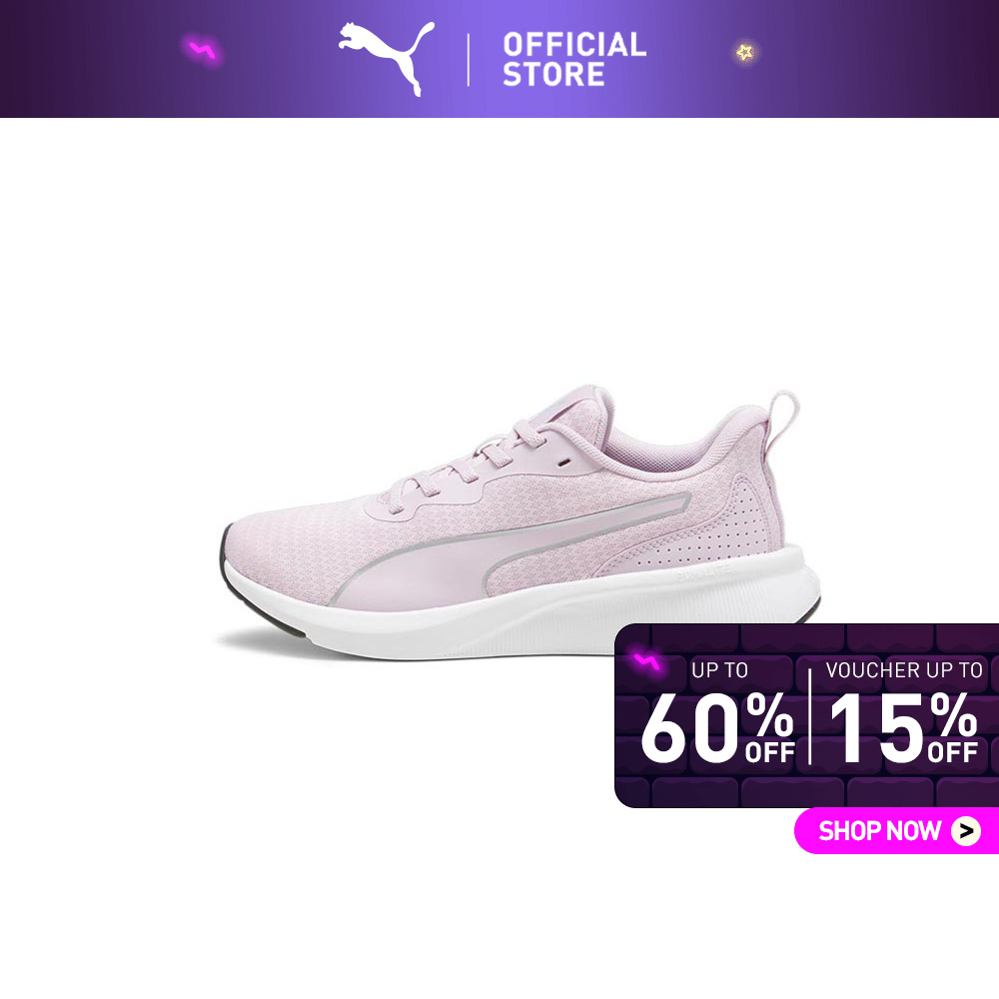Click the vertical divider in the header
The image size is (999, 999).
click(469, 60)
